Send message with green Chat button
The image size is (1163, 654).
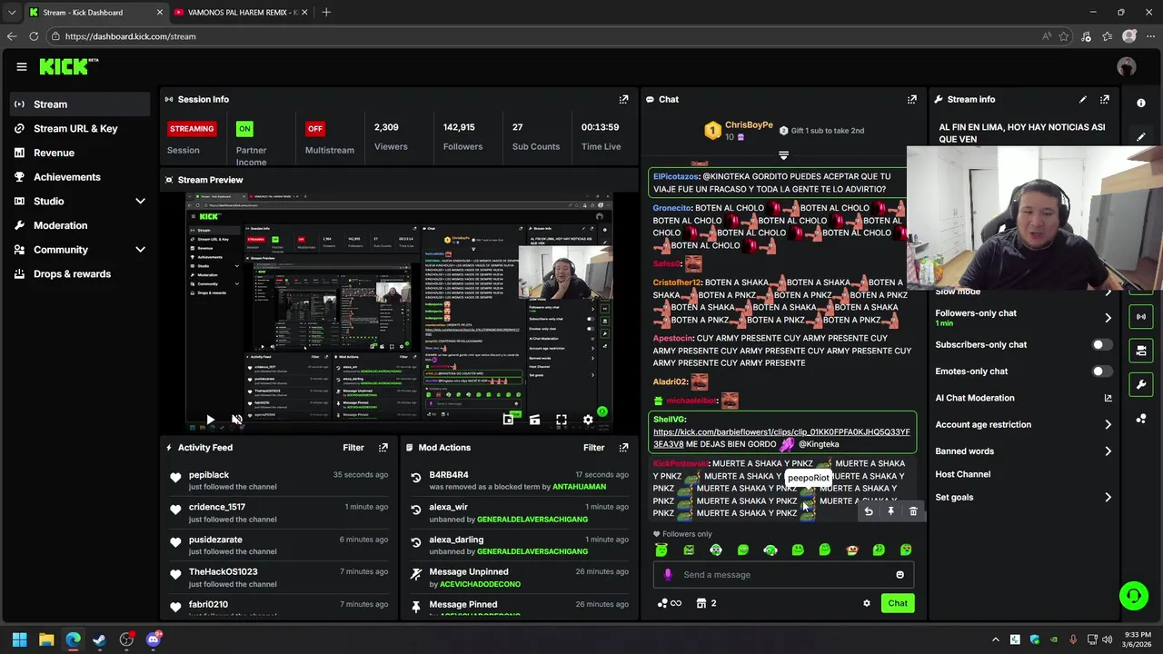898,603
